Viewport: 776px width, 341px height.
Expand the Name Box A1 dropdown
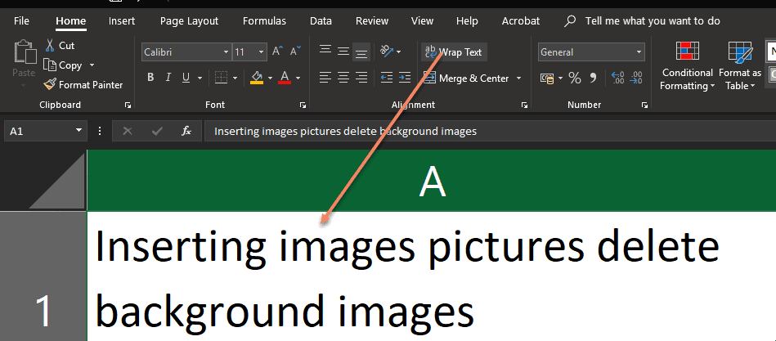tap(78, 131)
